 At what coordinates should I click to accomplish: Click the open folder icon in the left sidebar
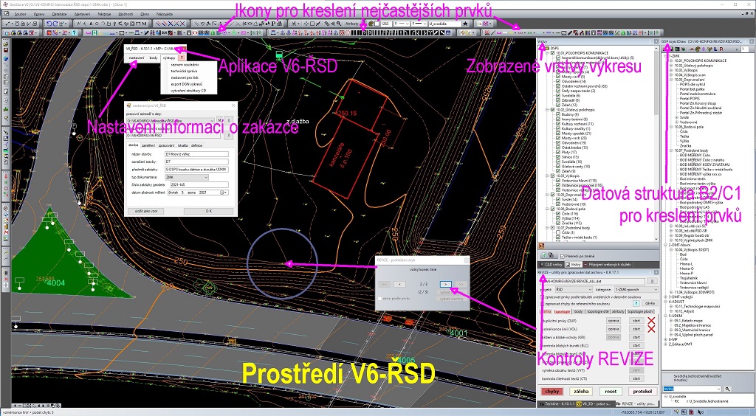click(6, 44)
